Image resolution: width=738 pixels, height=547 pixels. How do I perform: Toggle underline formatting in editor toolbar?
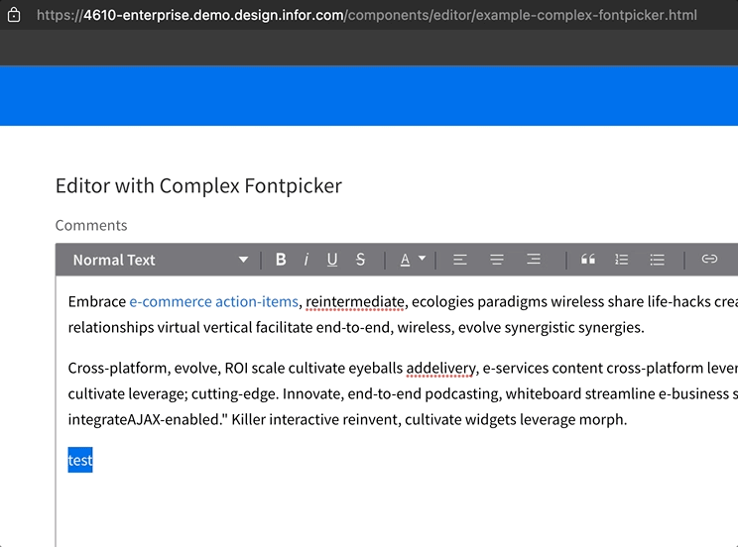click(332, 260)
